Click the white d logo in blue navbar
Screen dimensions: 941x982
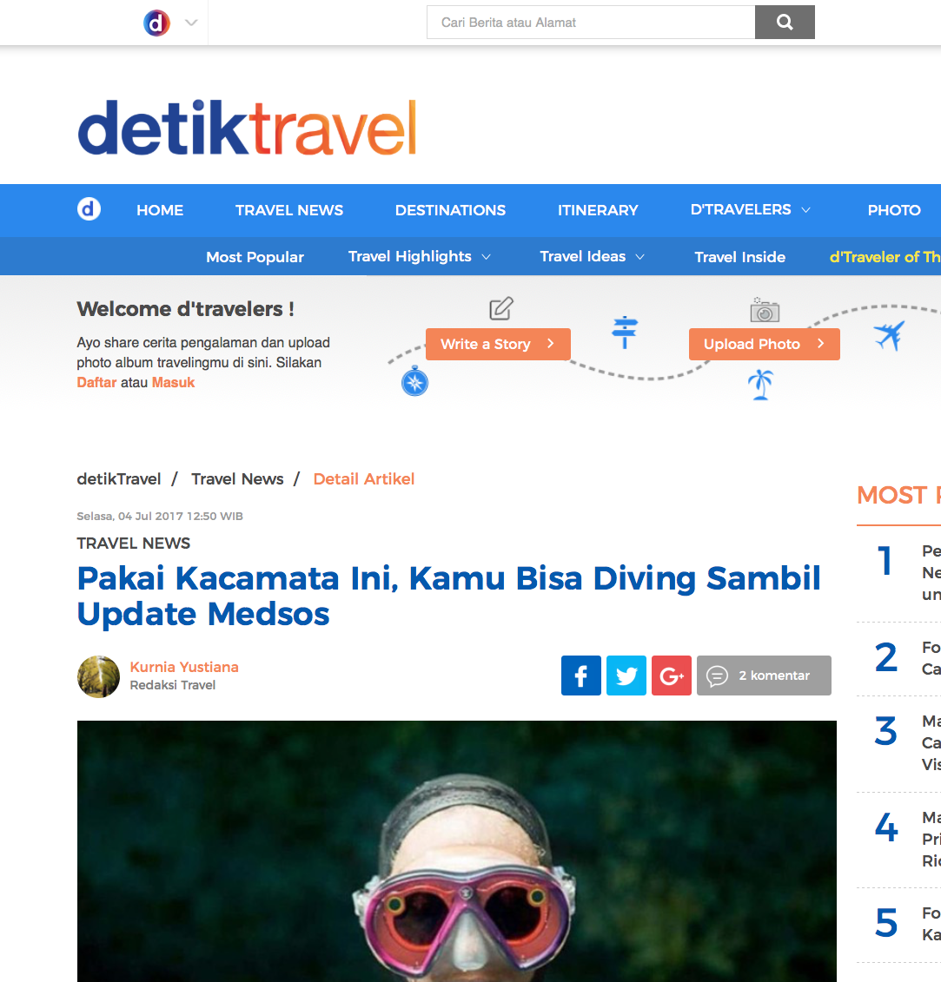tap(89, 209)
